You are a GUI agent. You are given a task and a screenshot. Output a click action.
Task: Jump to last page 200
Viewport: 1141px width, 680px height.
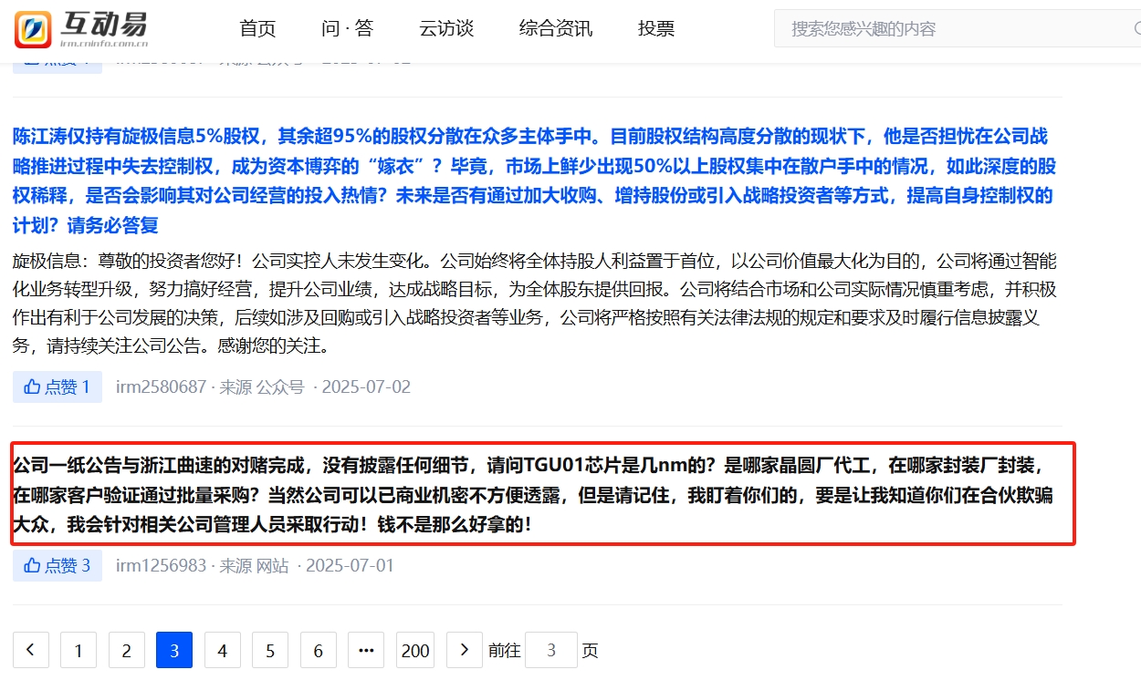point(415,650)
